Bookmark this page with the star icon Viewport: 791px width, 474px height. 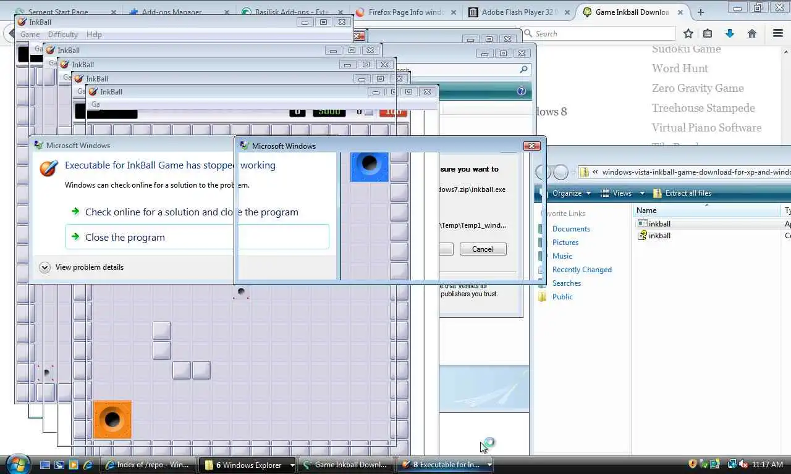click(688, 33)
